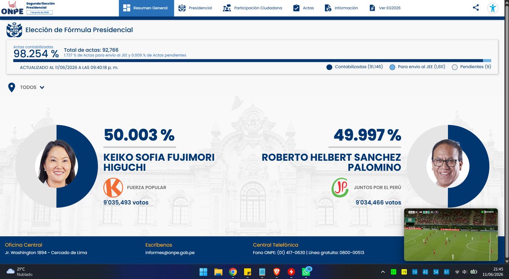The image size is (509, 279).
Task: Click the 50.003 % percentage
Action: pos(139,135)
